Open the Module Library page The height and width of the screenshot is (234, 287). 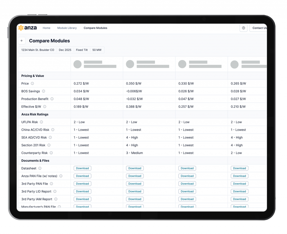point(67,28)
